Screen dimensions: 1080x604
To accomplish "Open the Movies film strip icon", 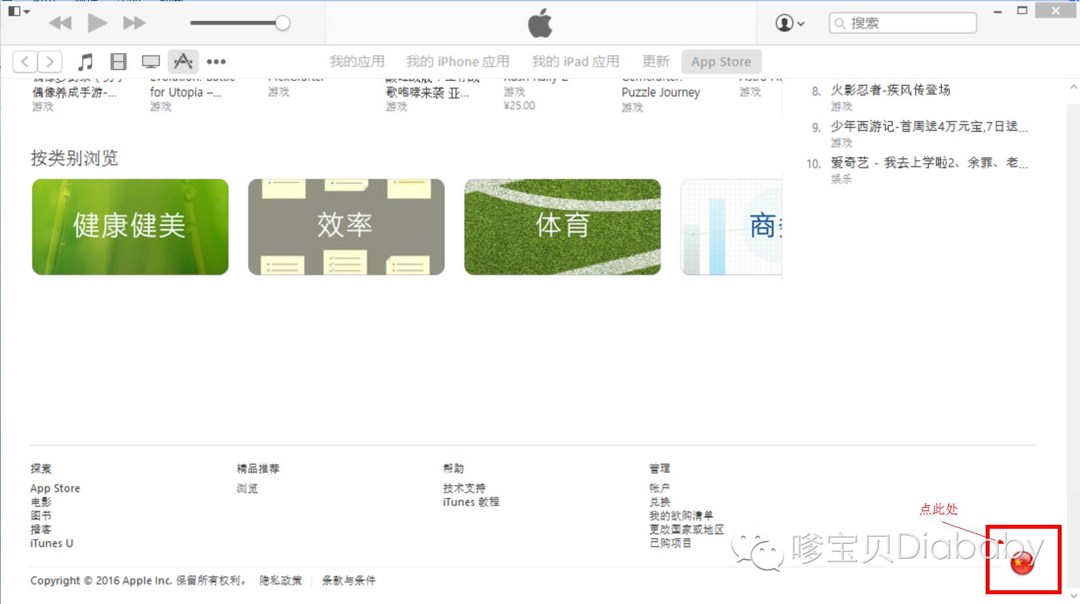I will 119,62.
